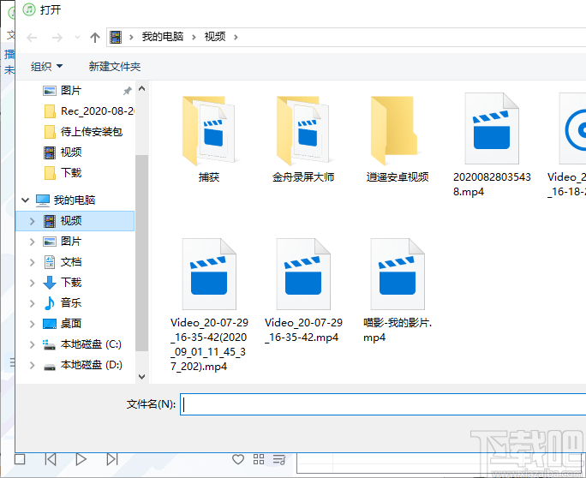The height and width of the screenshot is (478, 586).
Task: Expand 本地磁盘 (D:) tree node
Action: 33,365
